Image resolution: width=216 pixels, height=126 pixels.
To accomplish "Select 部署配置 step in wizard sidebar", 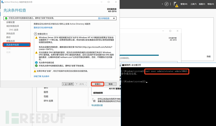I will 10,22.
